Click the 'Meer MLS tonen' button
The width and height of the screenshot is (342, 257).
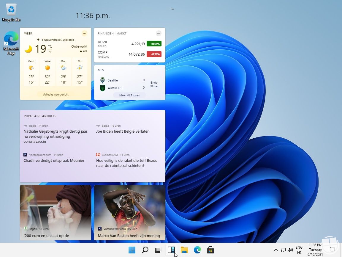[129, 95]
